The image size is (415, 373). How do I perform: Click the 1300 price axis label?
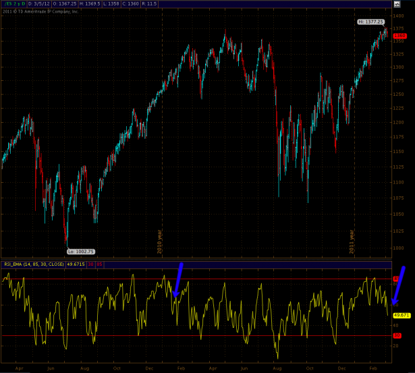399,67
